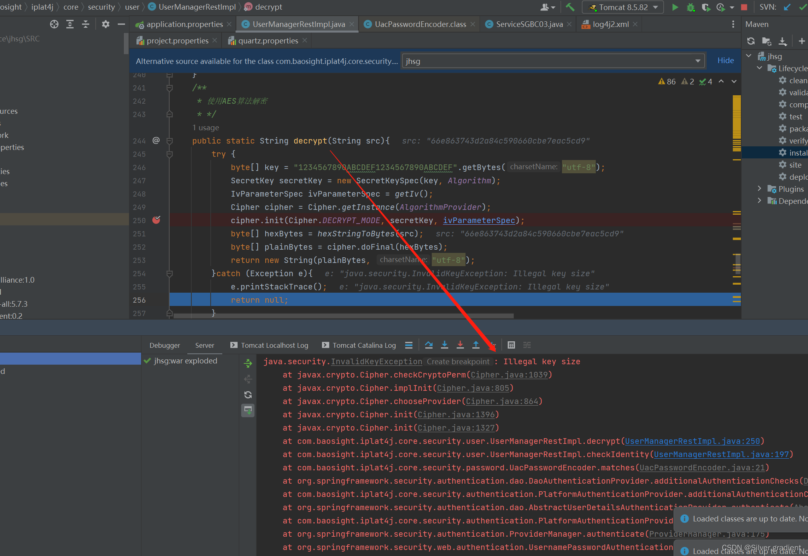Screen dimensions: 808x556
Task: Collapse all in the project tool window
Action: click(86, 24)
